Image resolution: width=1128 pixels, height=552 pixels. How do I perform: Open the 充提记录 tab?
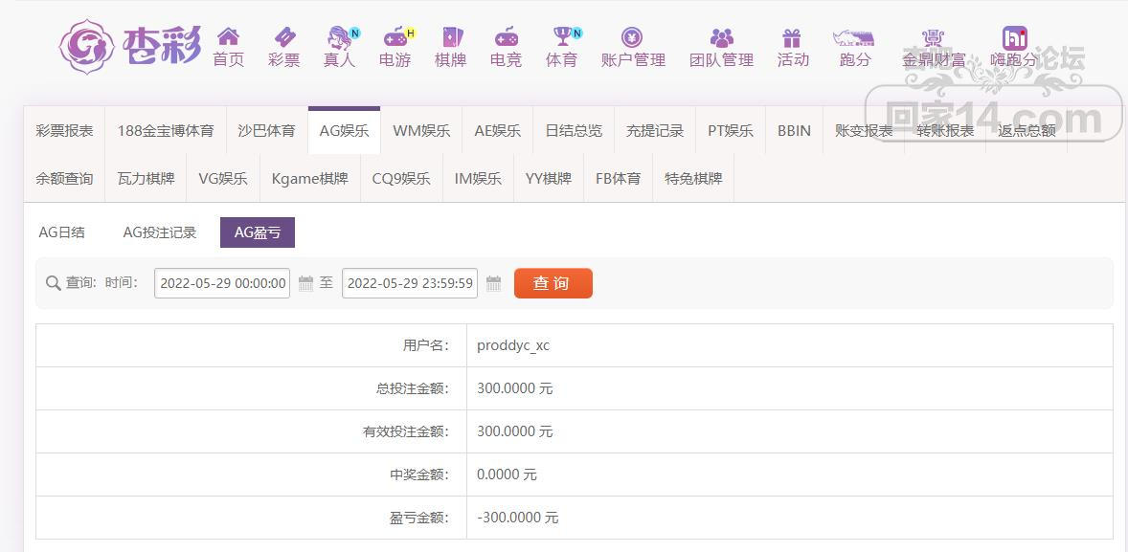click(x=655, y=131)
